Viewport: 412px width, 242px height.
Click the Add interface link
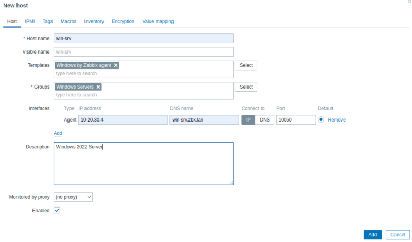pos(58,133)
